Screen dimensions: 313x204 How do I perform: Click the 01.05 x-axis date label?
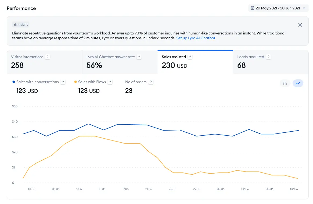point(32,189)
